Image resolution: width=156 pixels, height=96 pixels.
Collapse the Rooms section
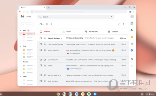click(21, 62)
